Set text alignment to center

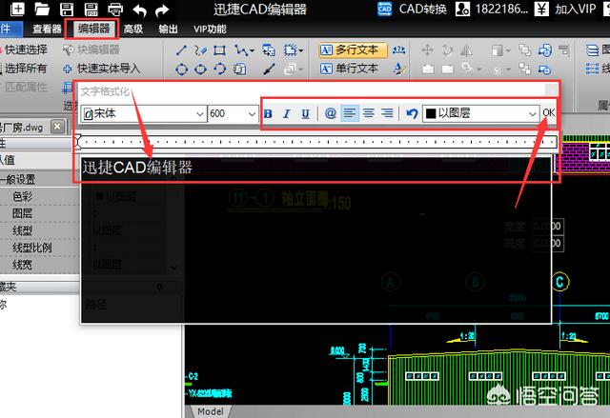369,113
